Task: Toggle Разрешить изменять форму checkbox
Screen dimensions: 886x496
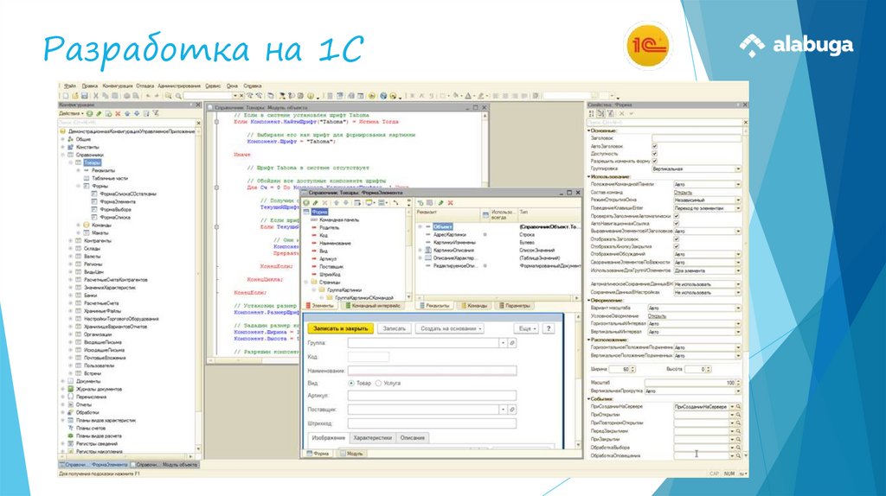Action: click(x=654, y=161)
